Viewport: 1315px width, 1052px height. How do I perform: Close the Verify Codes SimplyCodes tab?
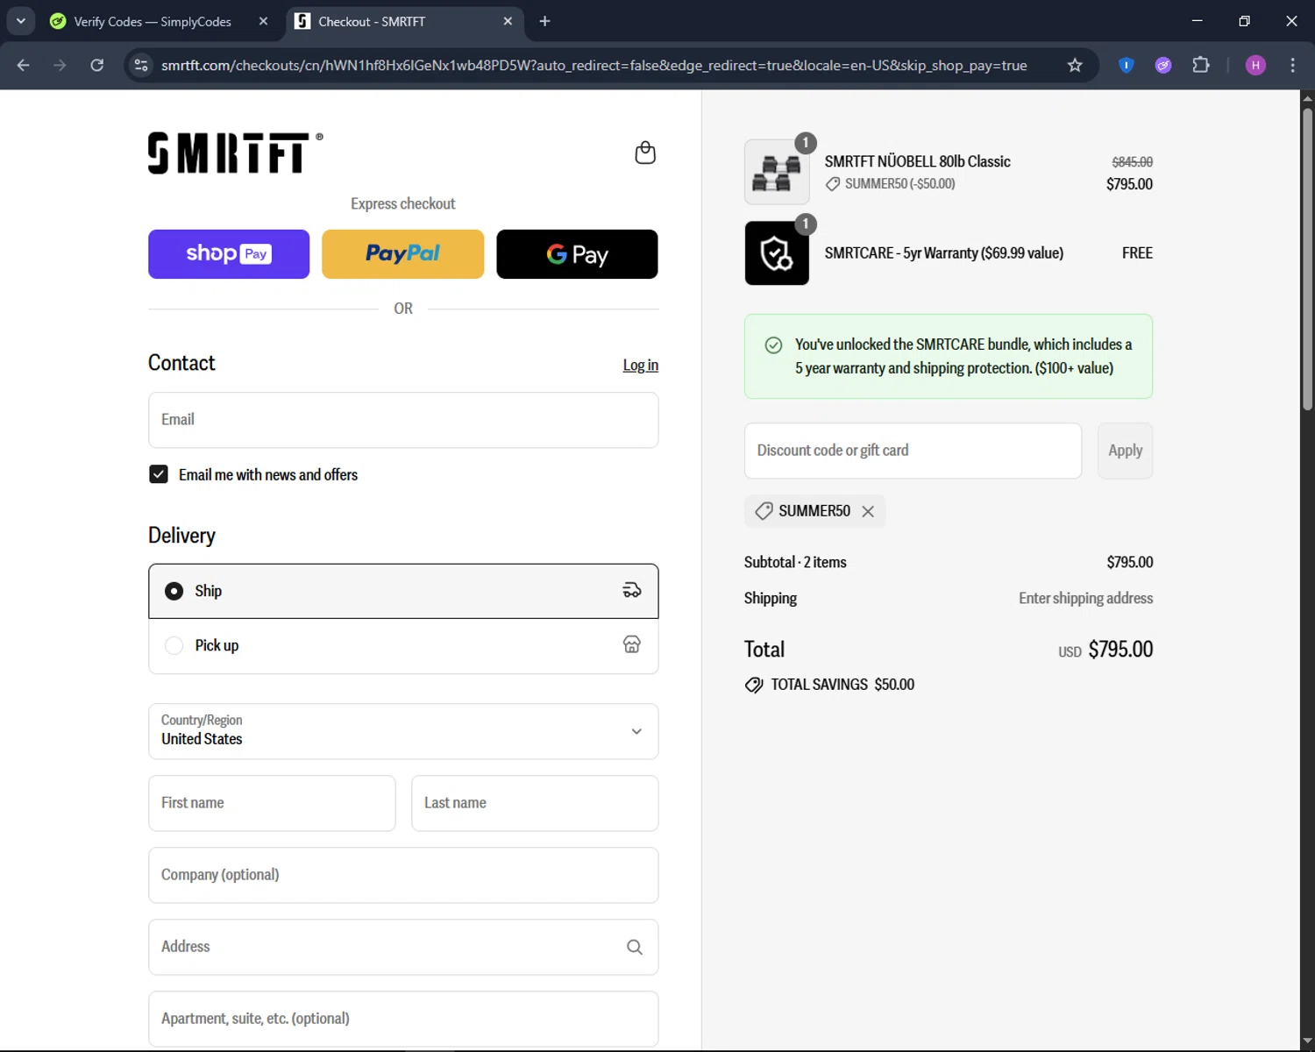pyautogui.click(x=263, y=21)
